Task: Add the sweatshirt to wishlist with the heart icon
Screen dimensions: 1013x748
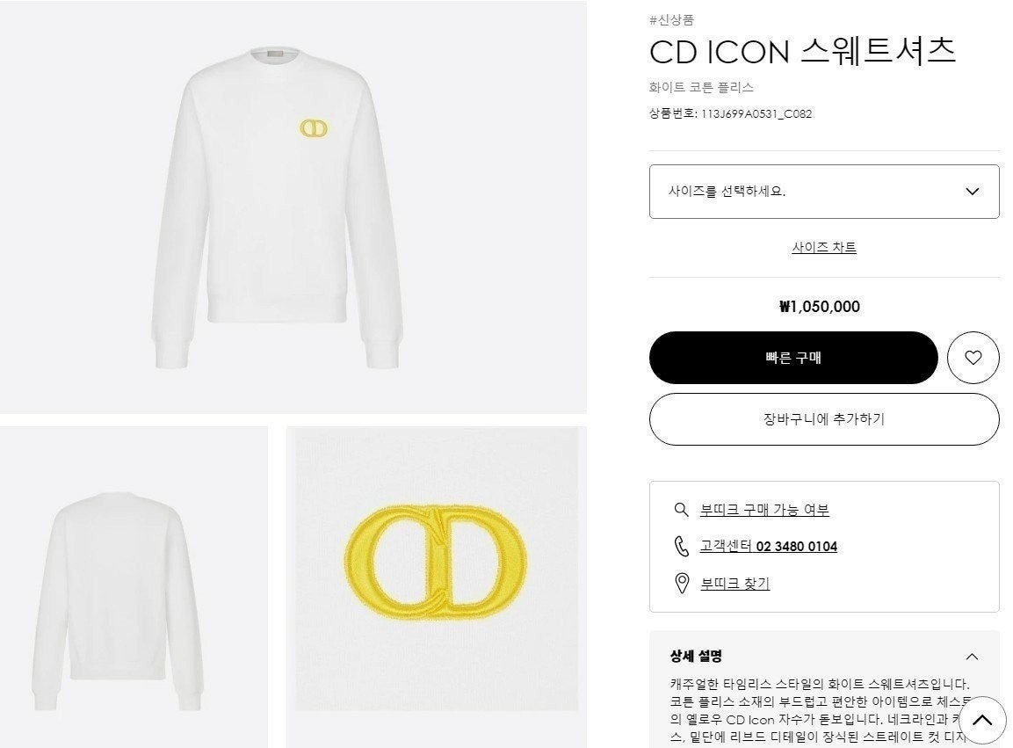Action: (x=973, y=358)
